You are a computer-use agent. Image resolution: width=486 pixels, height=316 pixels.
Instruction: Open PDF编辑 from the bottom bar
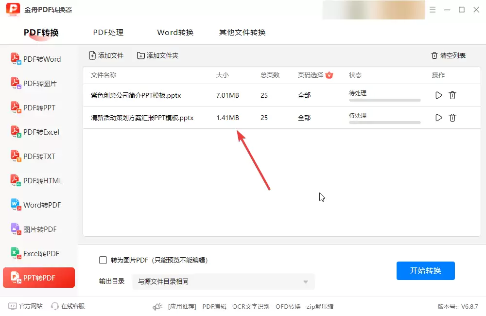[214, 306]
